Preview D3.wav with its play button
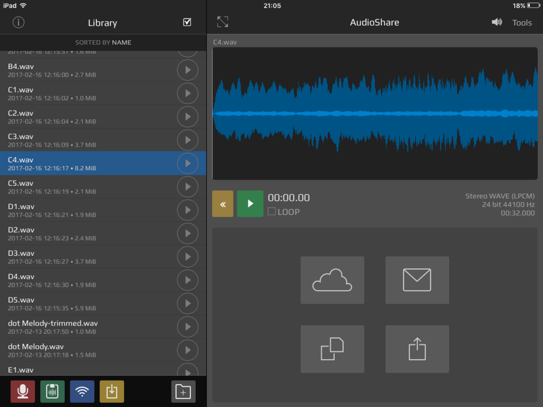543x407 pixels. pyautogui.click(x=187, y=257)
